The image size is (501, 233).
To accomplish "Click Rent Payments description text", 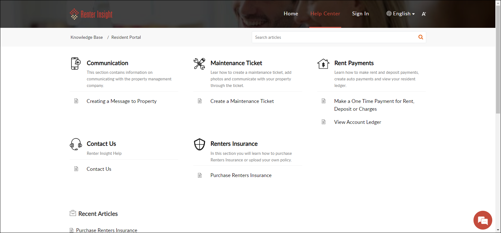I will tap(377, 79).
